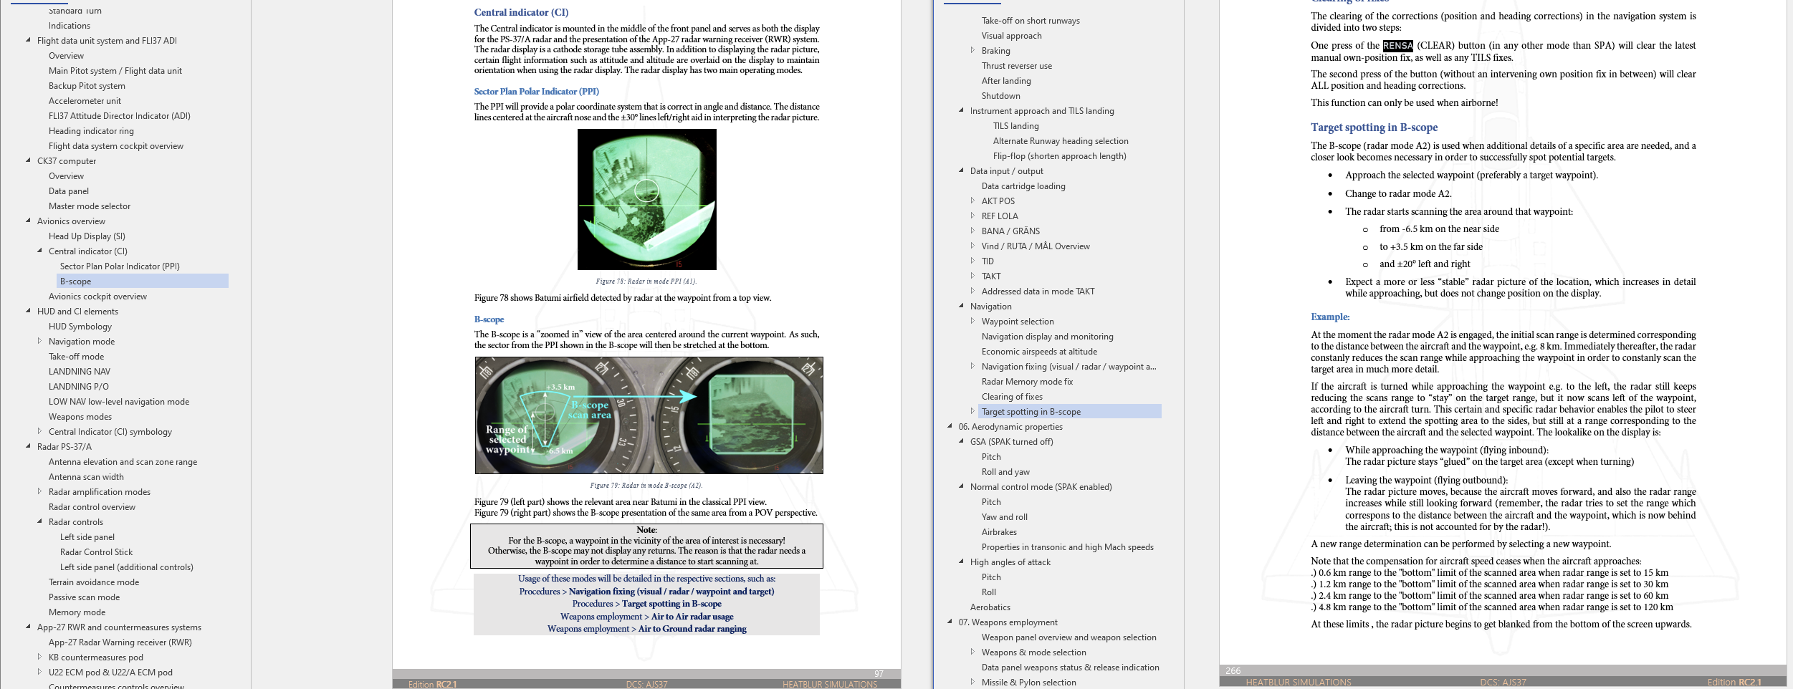1793x689 pixels.
Task: Click the RENSA highlighted button label
Action: 1397,46
